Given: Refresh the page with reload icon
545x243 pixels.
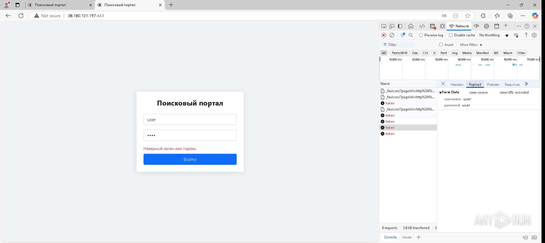Looking at the screenshot, I should pyautogui.click(x=21, y=16).
